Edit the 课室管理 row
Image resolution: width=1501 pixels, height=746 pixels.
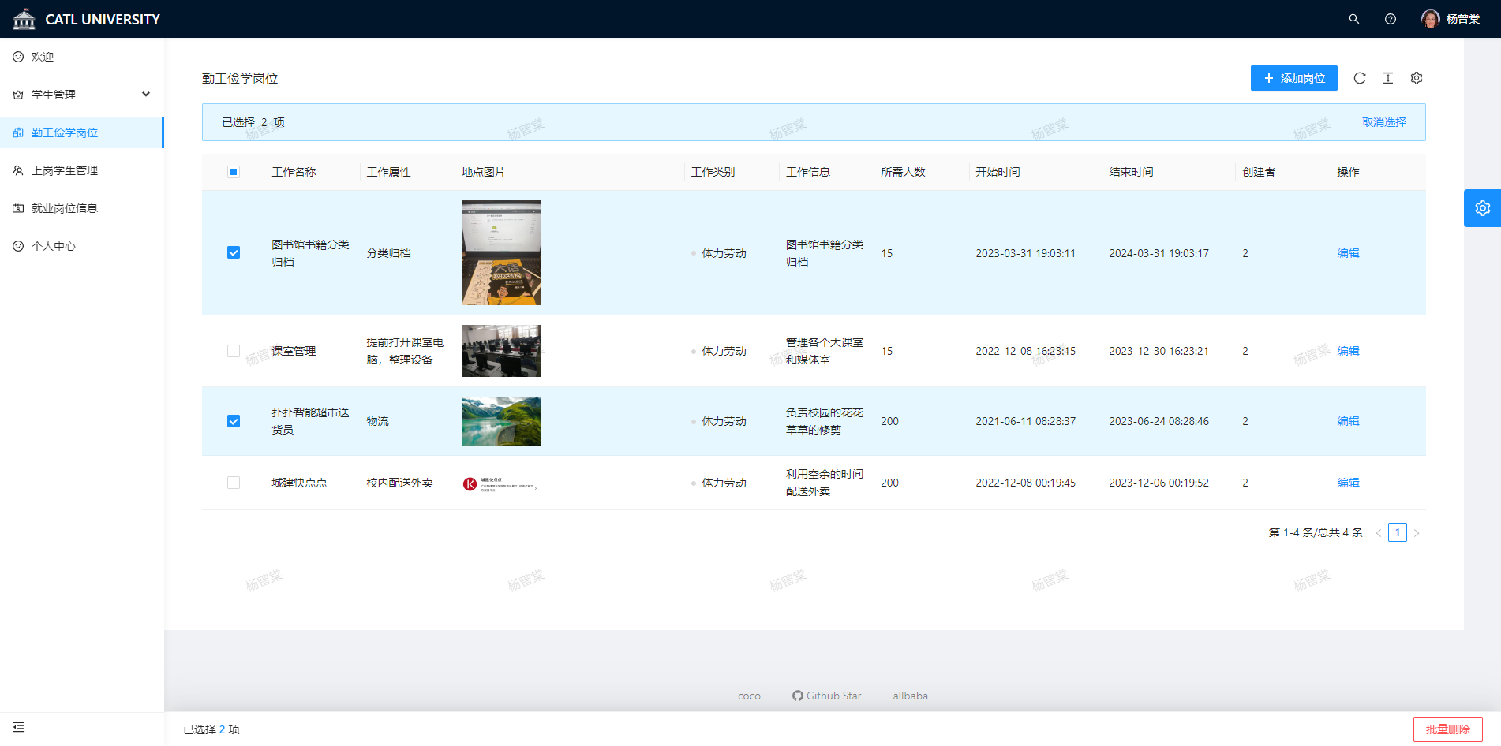click(x=1348, y=351)
